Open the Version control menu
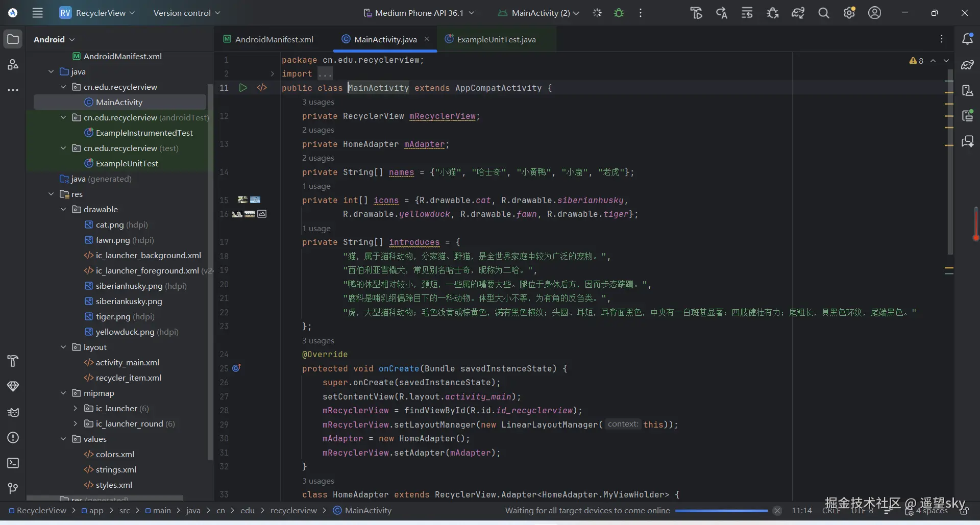The width and height of the screenshot is (980, 525). click(x=186, y=13)
